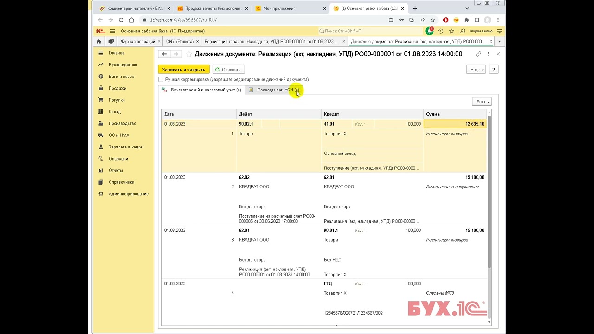Click the share page icon in address bar
This screenshot has width=594, height=334.
[x=422, y=20]
